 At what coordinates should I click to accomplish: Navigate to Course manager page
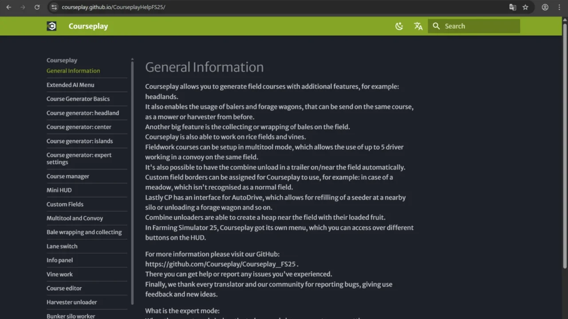tap(68, 176)
